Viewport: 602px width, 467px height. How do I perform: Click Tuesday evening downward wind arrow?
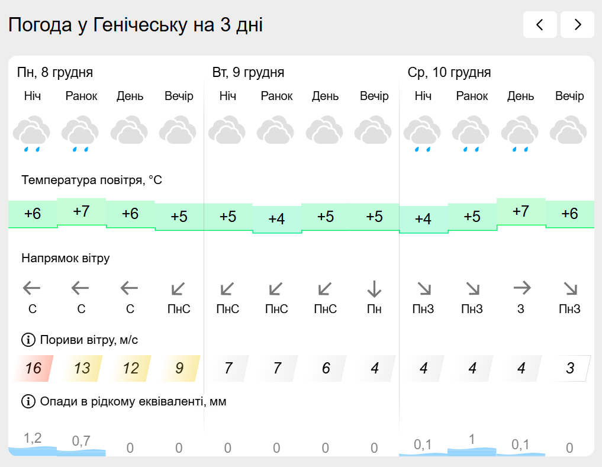click(374, 289)
